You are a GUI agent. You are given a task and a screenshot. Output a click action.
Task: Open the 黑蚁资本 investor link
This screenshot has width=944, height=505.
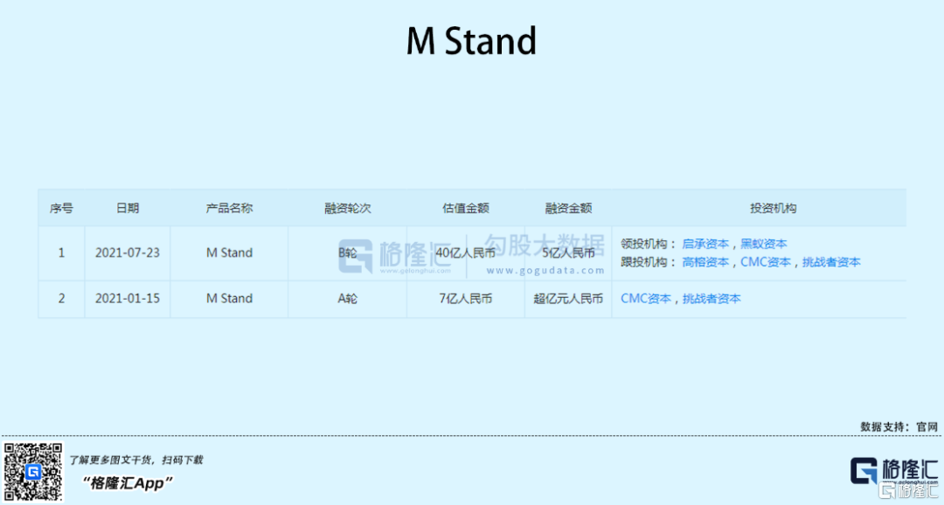[764, 244]
